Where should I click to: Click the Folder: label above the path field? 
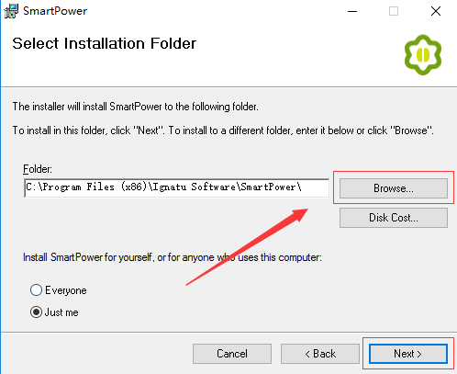38,169
